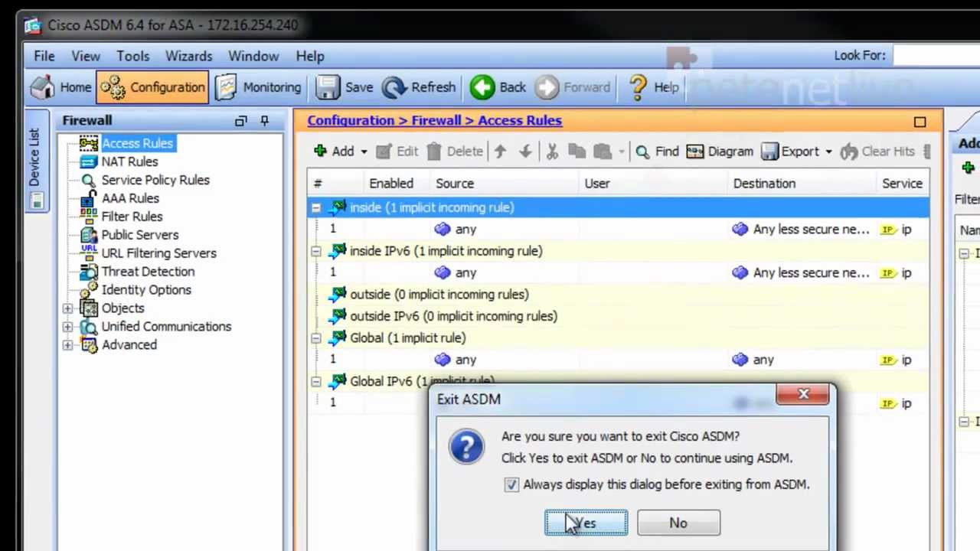
Task: Open the View menu
Action: [x=86, y=56]
